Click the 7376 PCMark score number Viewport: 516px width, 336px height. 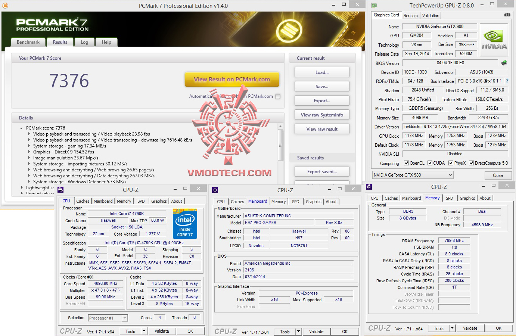click(x=69, y=81)
